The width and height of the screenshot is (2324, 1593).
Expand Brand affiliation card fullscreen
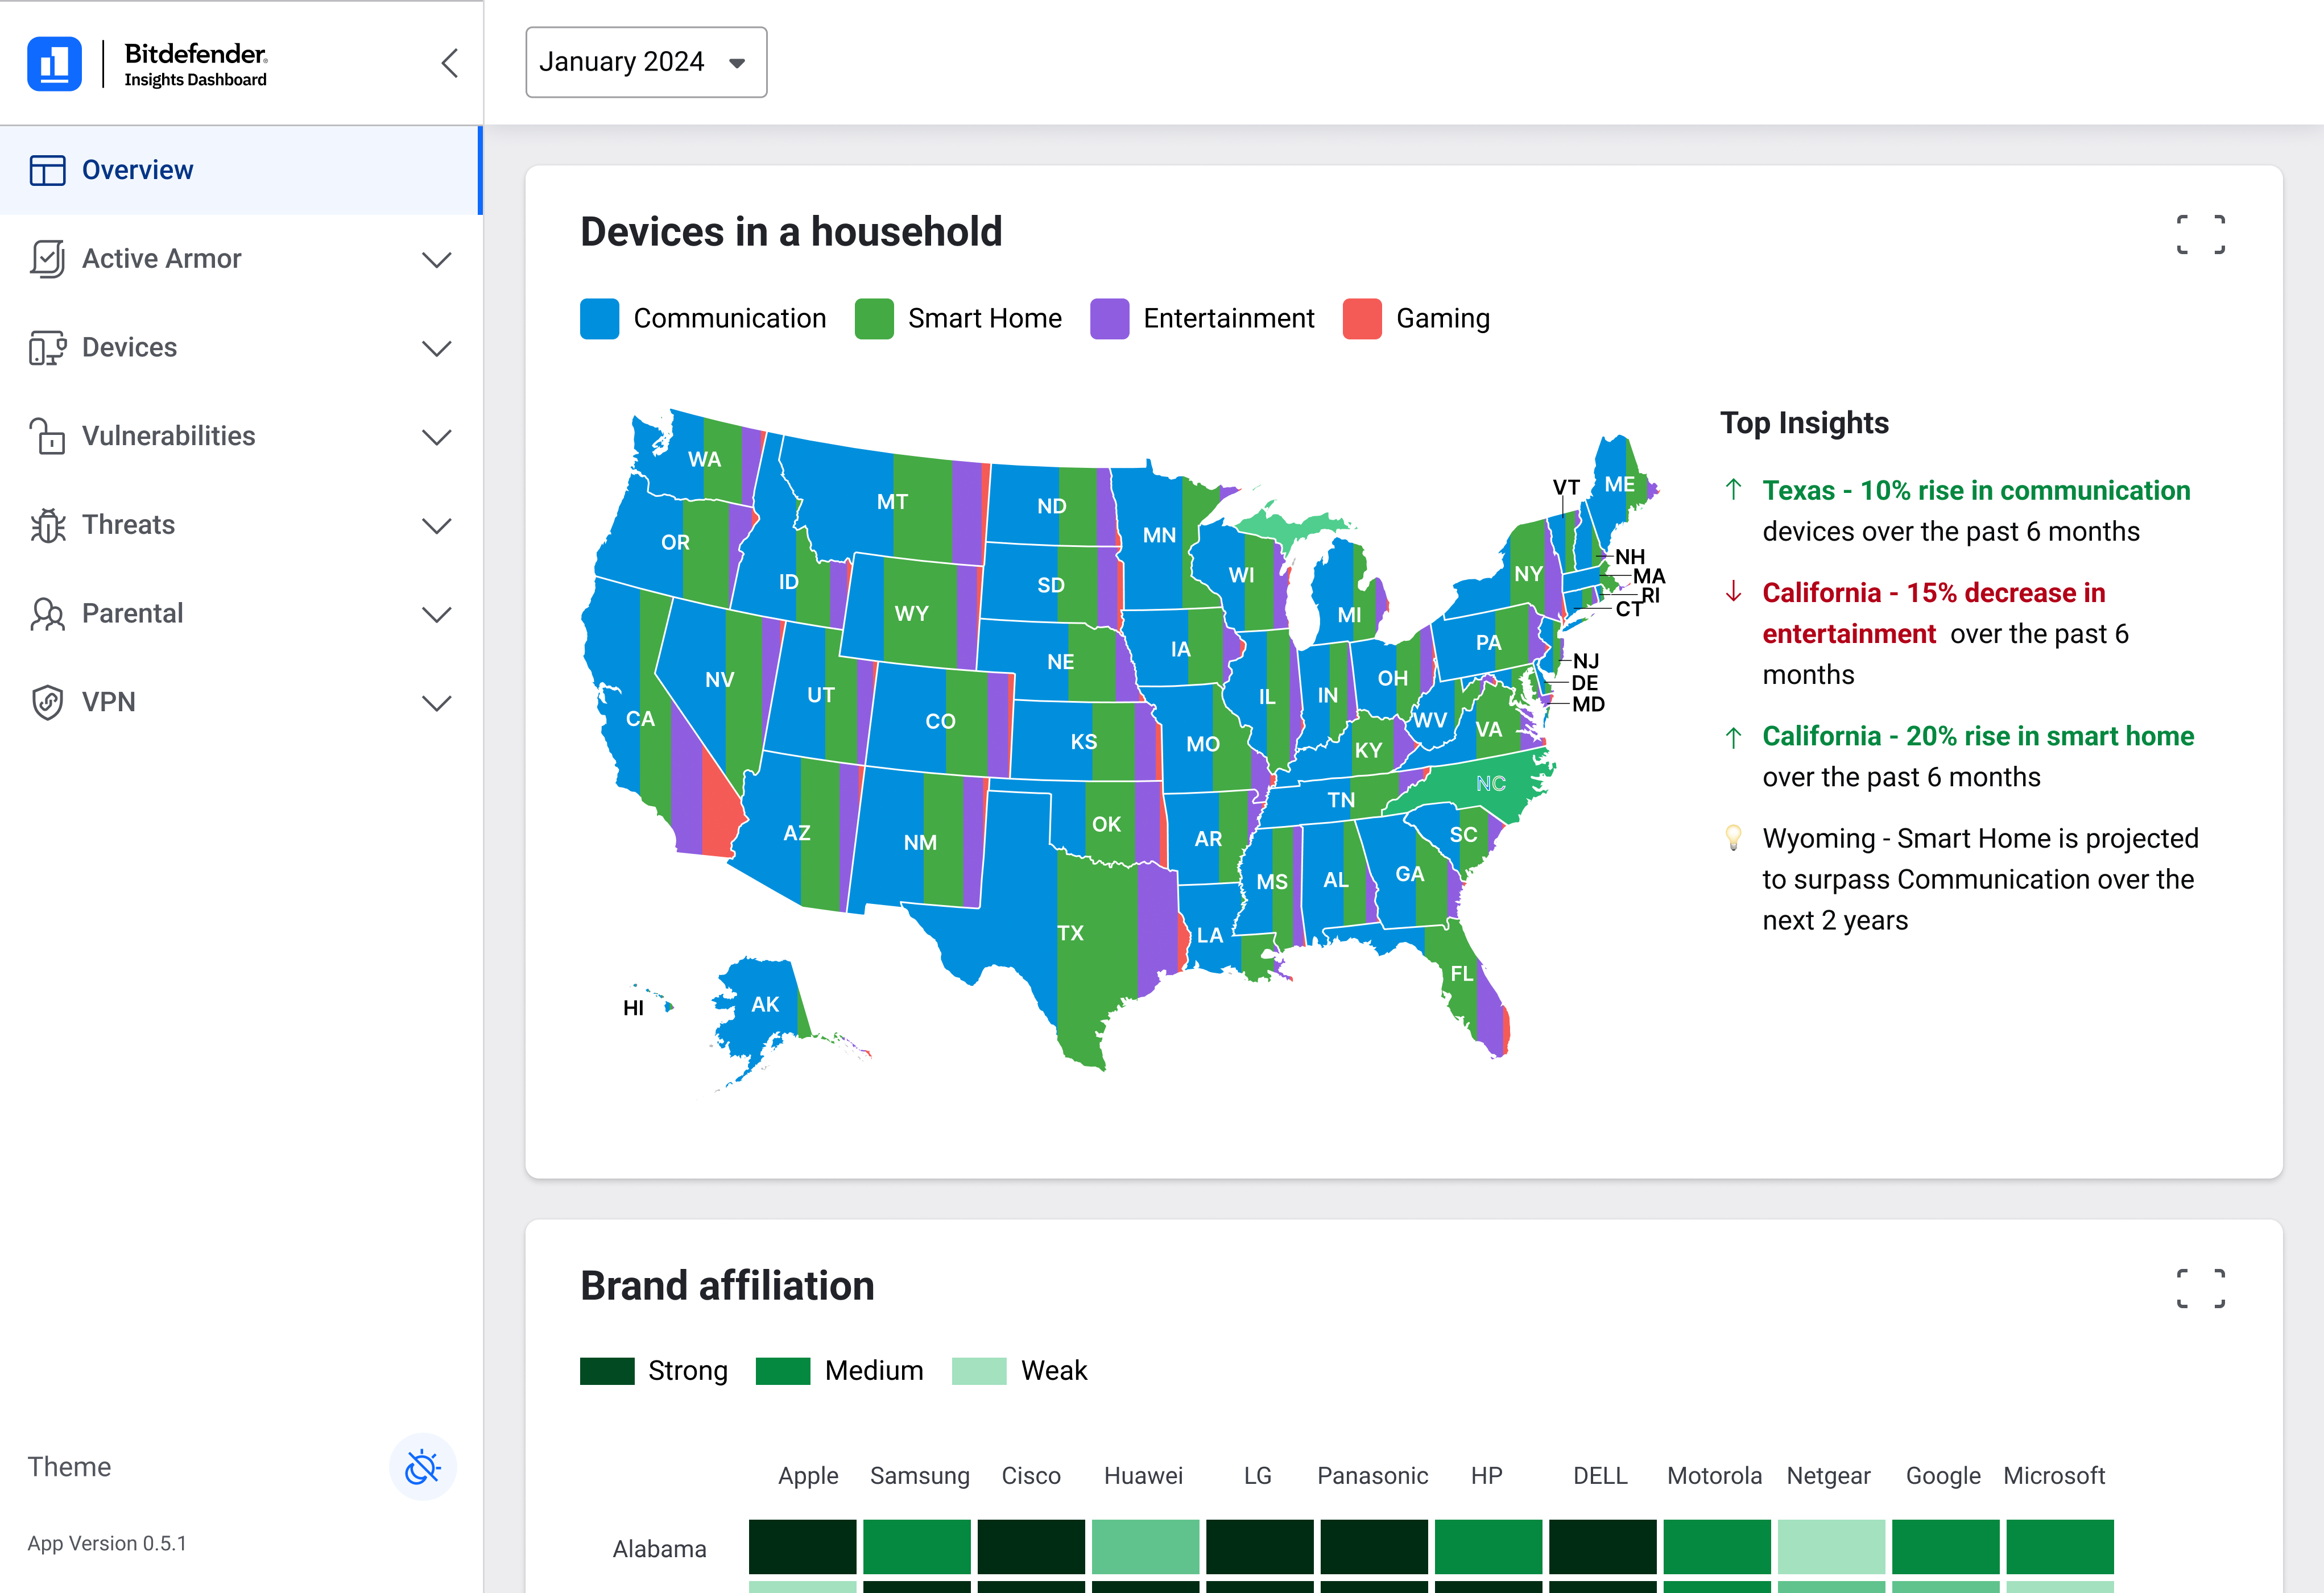pos(2200,1288)
